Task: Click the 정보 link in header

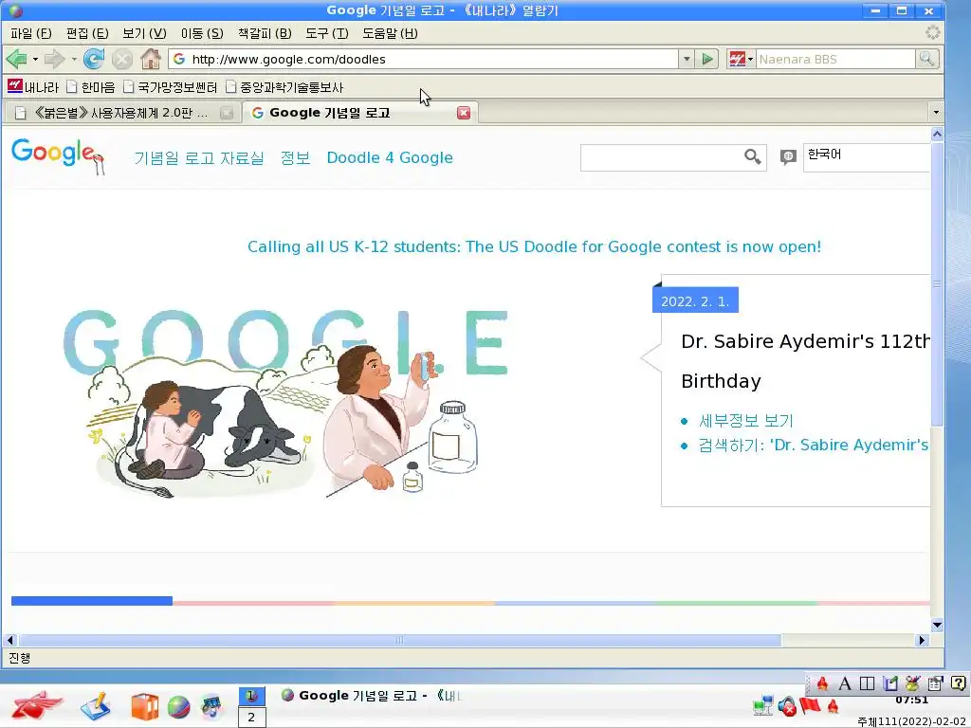Action: point(295,158)
